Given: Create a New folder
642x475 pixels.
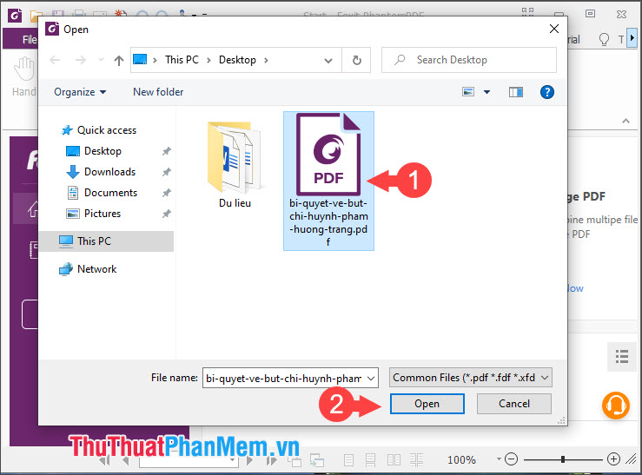Looking at the screenshot, I should coord(158,92).
